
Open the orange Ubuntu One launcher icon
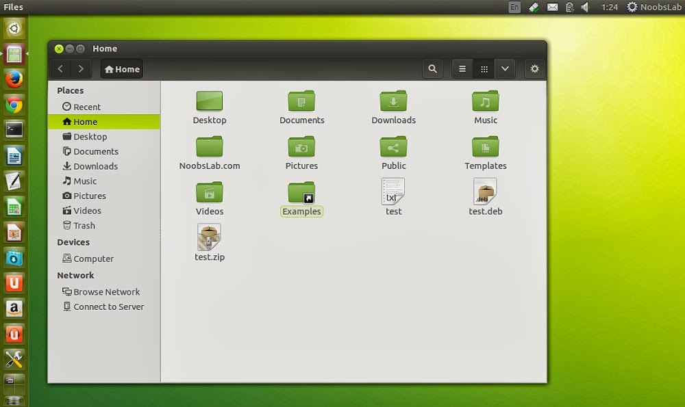click(x=14, y=283)
